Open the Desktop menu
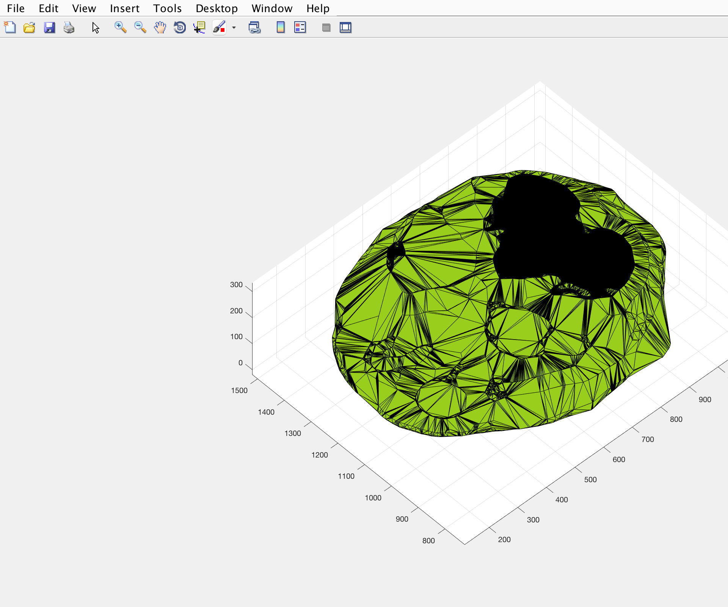This screenshot has width=728, height=607. tap(217, 8)
